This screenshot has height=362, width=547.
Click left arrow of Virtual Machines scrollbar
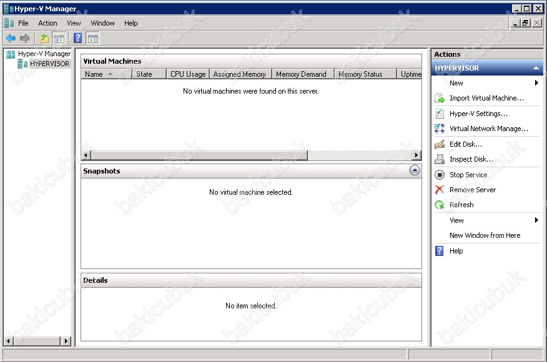coord(86,155)
